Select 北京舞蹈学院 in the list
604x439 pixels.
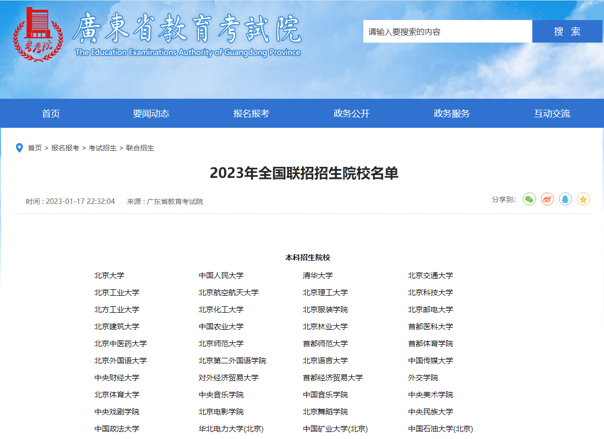point(325,412)
